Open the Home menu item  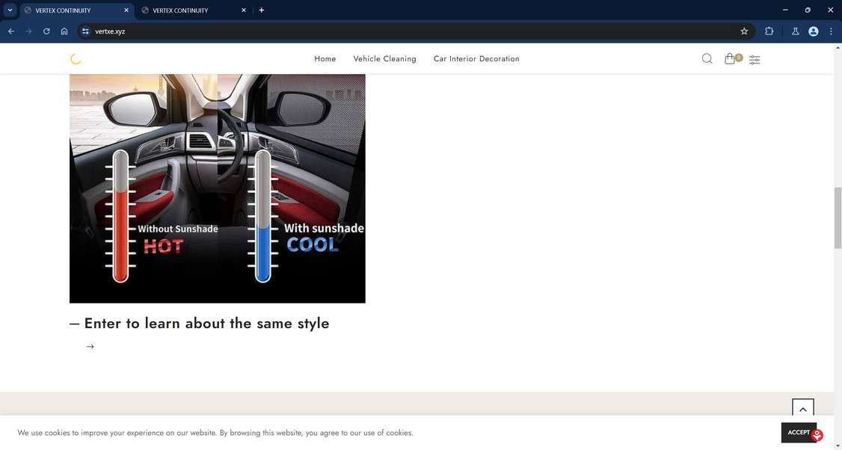[325, 58]
